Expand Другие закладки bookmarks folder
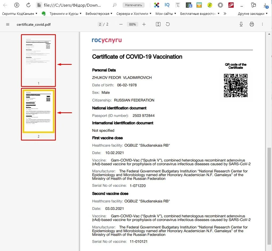This screenshot has width=272, height=251. (x=253, y=14)
